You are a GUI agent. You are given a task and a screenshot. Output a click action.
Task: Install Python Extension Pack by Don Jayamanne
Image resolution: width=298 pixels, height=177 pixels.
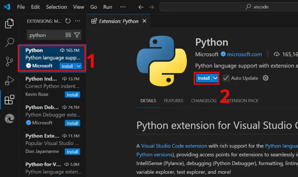tap(72, 152)
